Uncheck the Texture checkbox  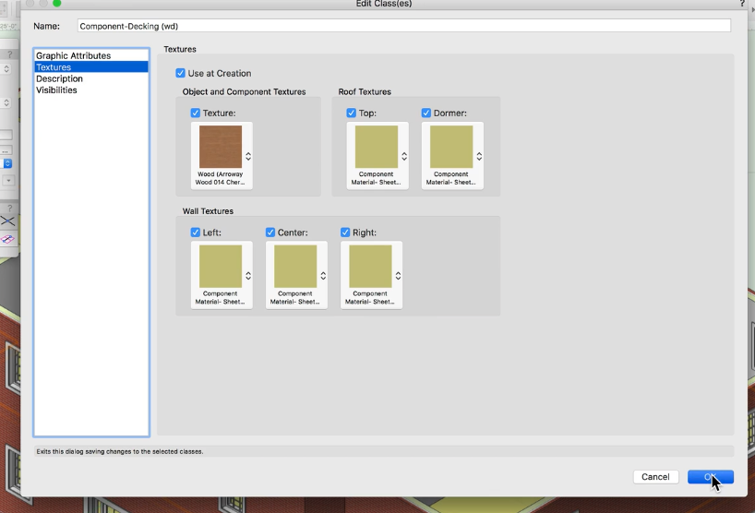click(196, 113)
